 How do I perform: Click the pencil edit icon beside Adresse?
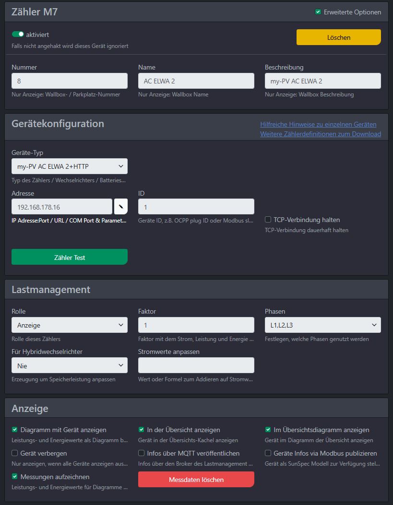[121, 206]
